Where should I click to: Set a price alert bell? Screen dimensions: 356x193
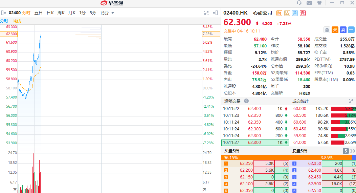coord(327,30)
